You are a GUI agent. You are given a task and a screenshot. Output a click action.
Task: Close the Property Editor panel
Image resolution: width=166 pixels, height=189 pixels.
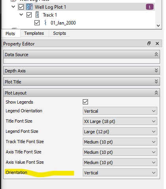[x=157, y=43]
